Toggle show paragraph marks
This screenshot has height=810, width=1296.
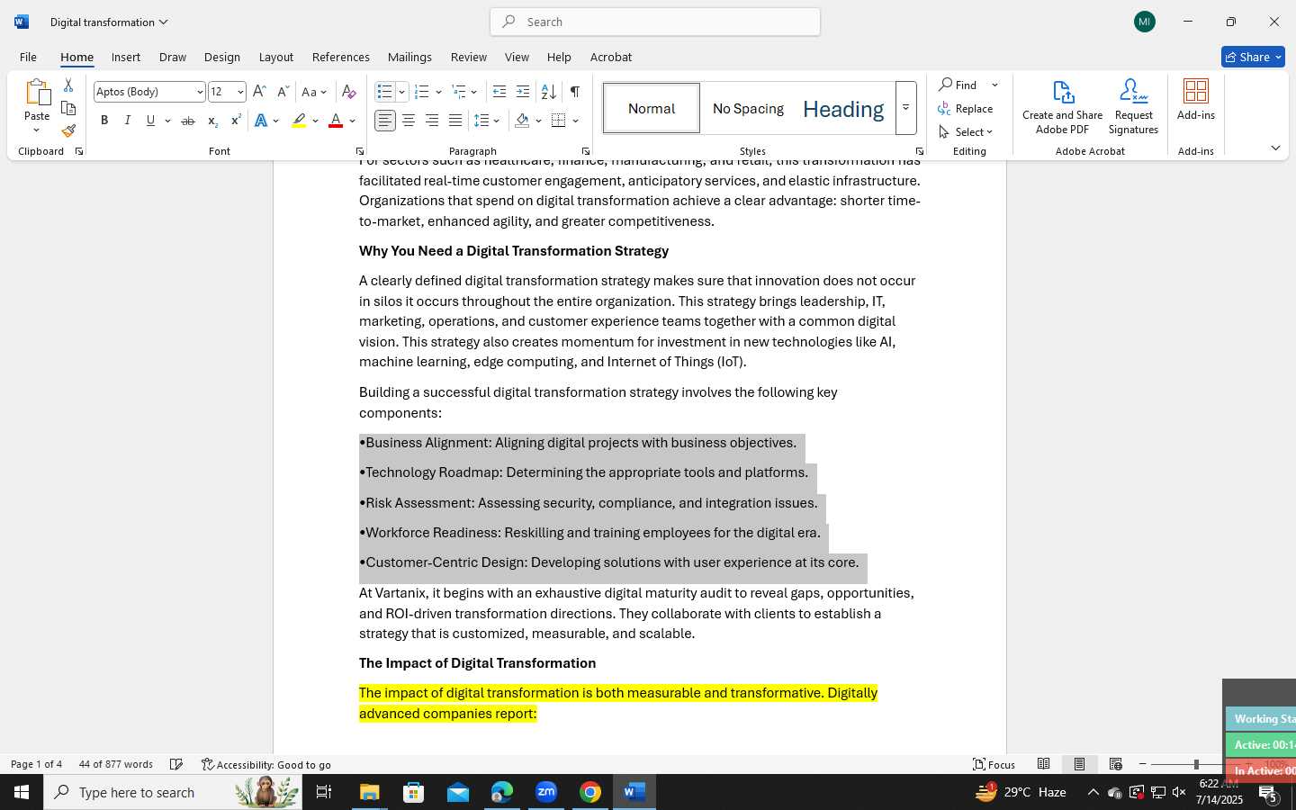coord(574,92)
